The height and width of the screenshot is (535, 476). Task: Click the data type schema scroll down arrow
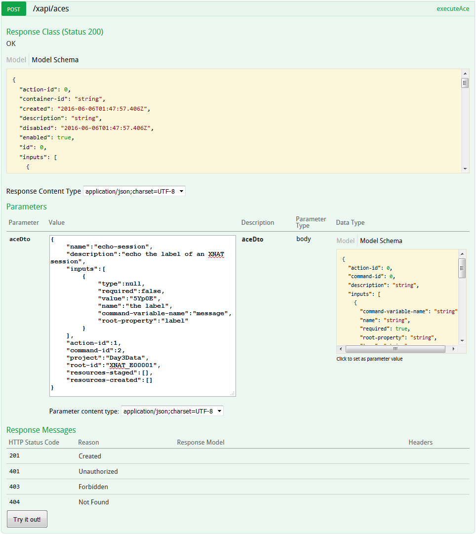[x=462, y=340]
